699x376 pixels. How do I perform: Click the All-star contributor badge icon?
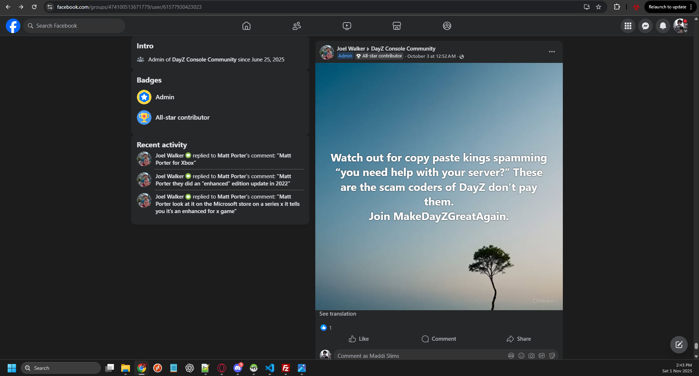144,117
